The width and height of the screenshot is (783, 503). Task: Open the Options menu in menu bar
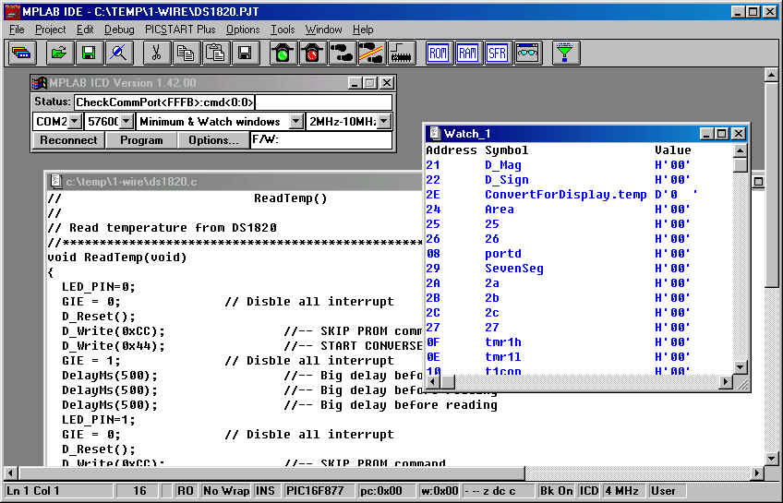(x=243, y=30)
